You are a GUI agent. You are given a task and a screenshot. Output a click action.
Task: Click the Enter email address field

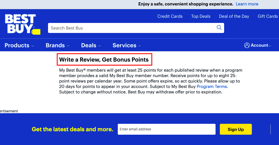[x=167, y=129]
